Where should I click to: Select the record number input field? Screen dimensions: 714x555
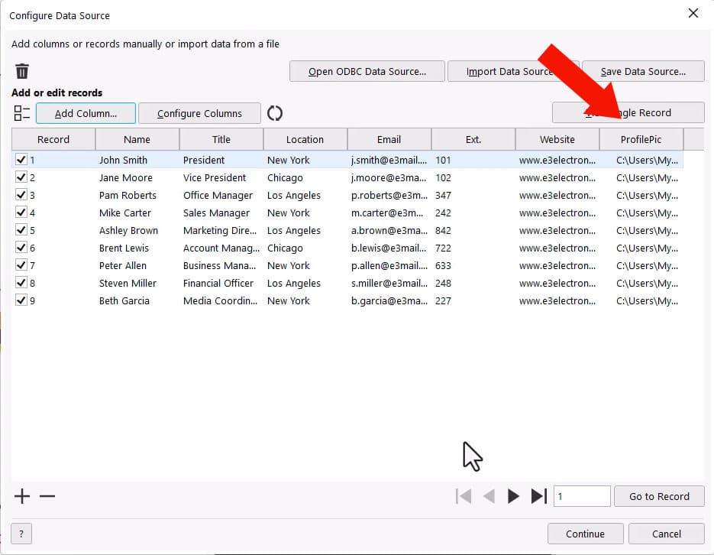(582, 495)
